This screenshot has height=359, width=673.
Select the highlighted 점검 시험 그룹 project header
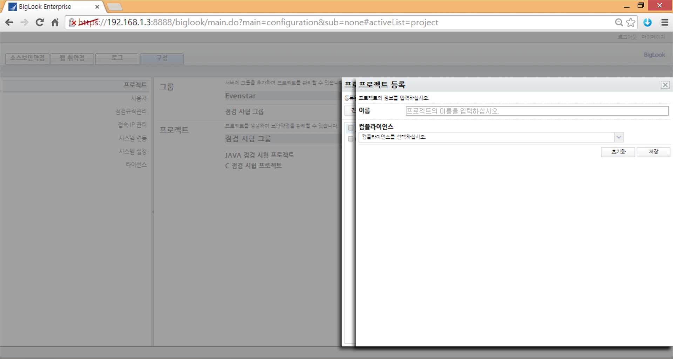point(283,139)
